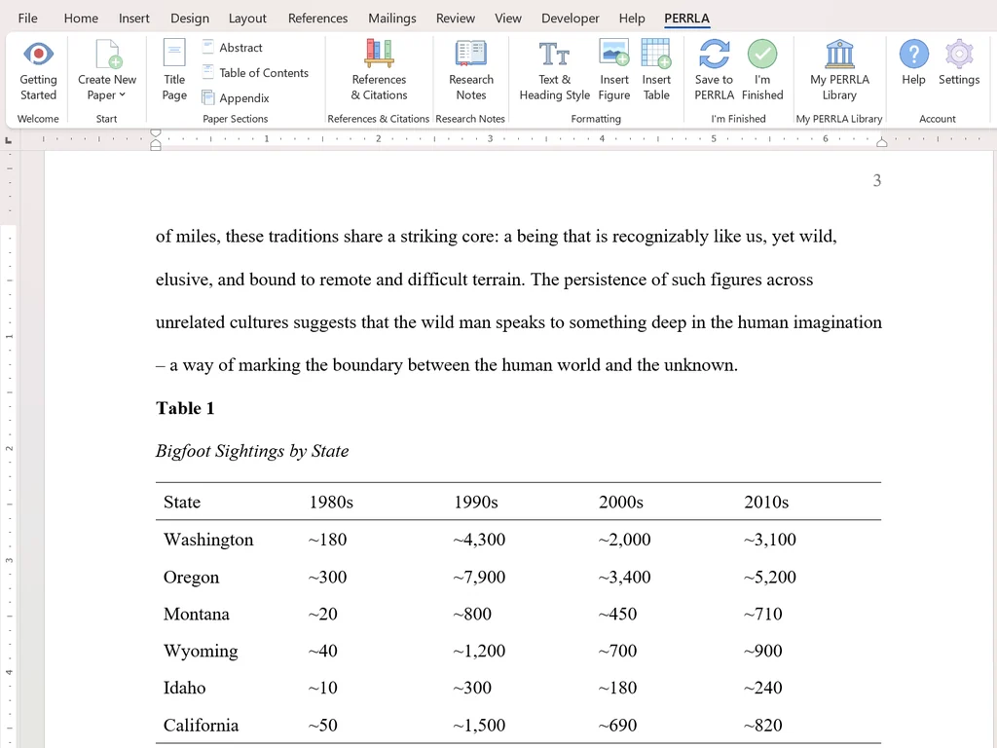Click the tab selector at ruler corner
Viewport: 997px width, 748px height.
(8, 140)
